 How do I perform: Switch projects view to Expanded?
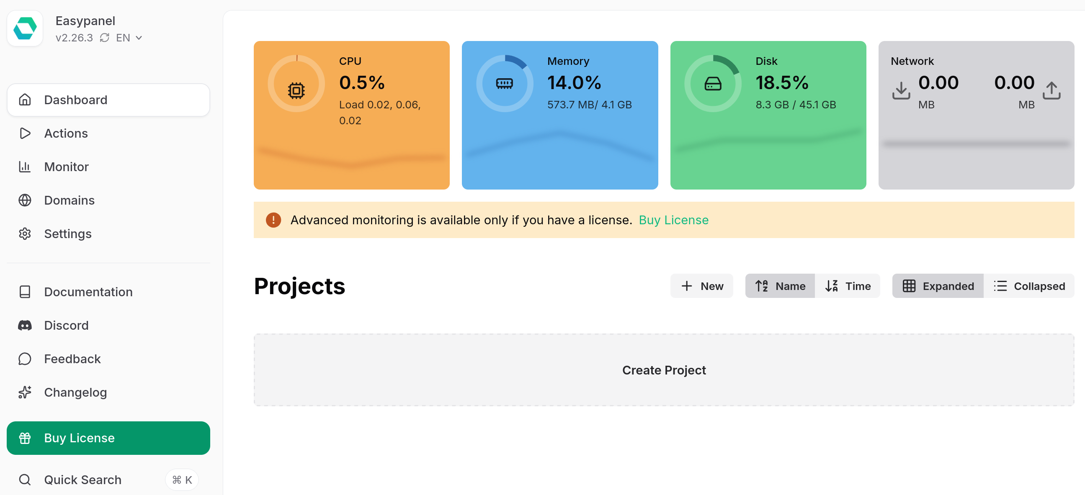[x=938, y=286]
